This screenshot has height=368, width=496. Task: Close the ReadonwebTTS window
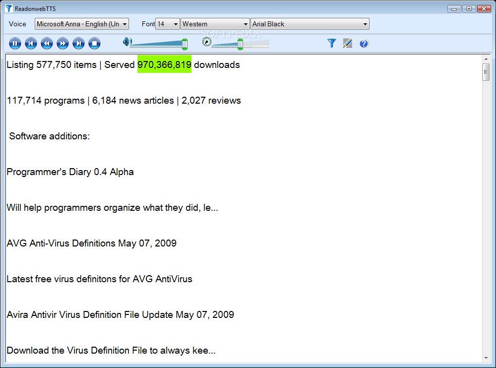[x=484, y=9]
